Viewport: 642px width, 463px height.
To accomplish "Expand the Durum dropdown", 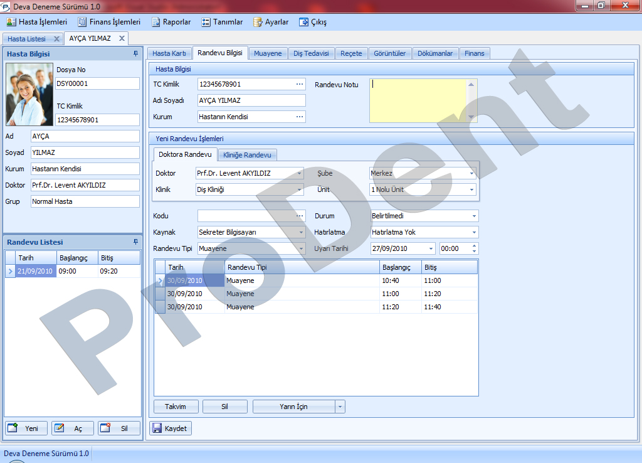I will (x=474, y=216).
